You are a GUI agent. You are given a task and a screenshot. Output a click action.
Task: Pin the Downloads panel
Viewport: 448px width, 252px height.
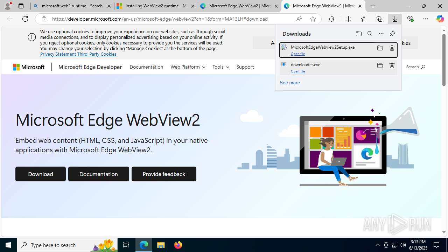pos(392,34)
